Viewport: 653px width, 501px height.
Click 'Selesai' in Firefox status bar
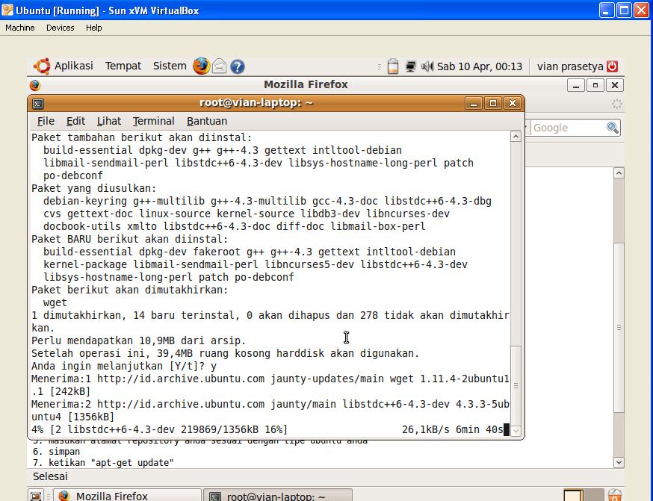50,476
